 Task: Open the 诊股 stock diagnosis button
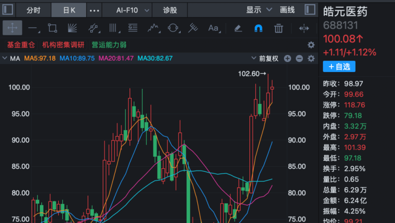pos(170,10)
